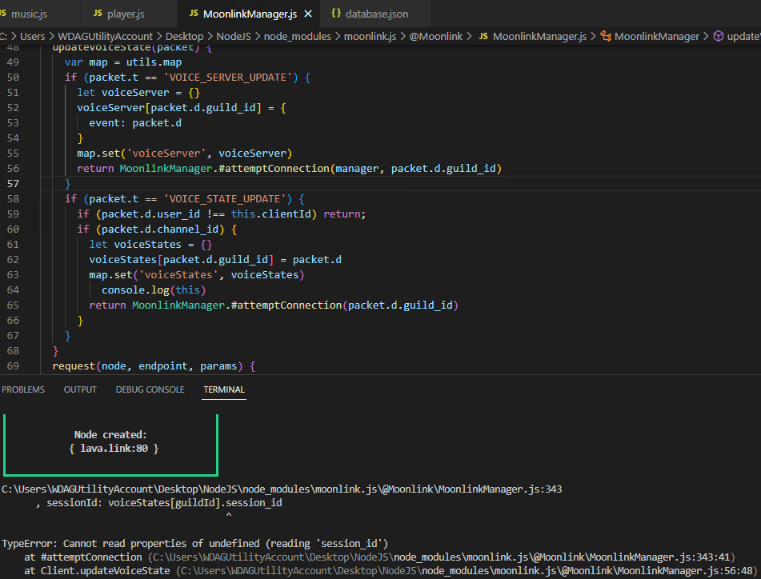Open the WDAGUtilityAccount breadcrumb dropdown

point(106,36)
